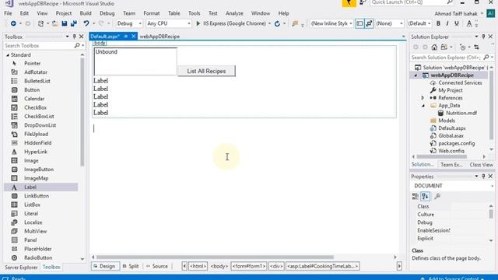This screenshot has width=498, height=280.
Task: Open property pages wrench icon
Action: [x=437, y=197]
